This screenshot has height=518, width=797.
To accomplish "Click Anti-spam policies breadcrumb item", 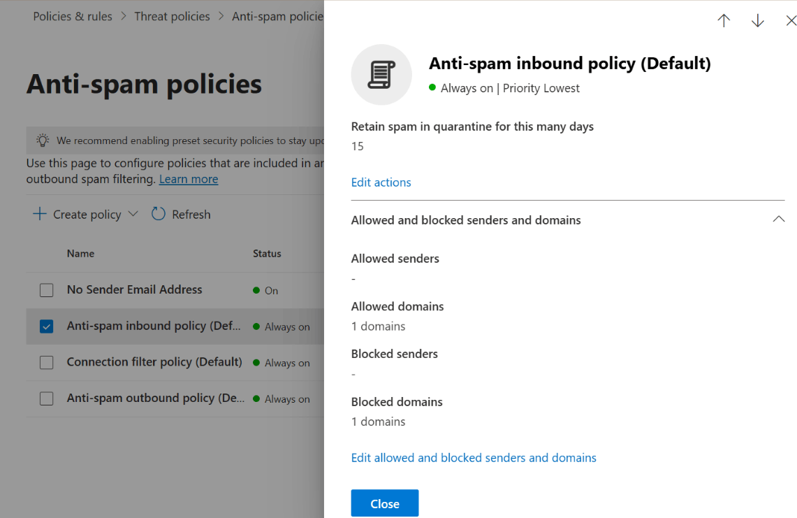I will (278, 16).
